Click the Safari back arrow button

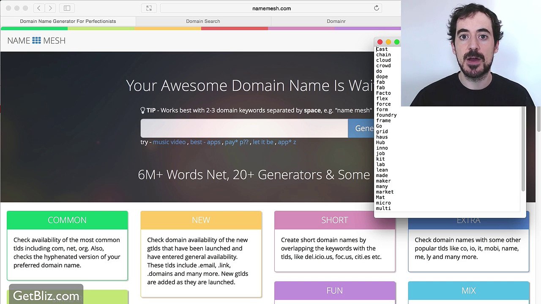39,8
